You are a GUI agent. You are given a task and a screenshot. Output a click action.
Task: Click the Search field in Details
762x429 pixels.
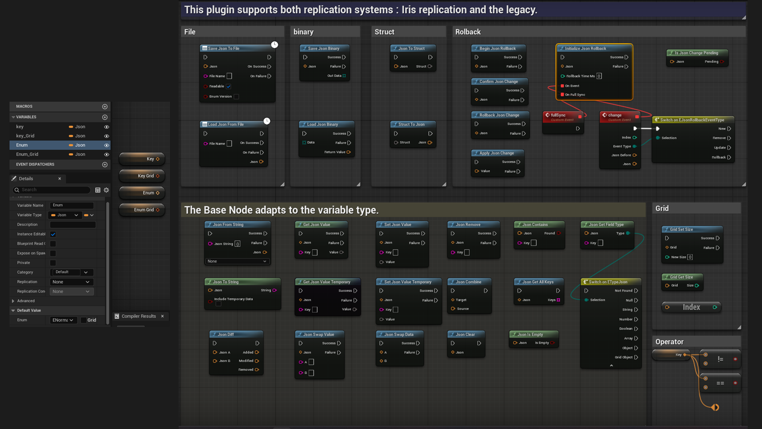click(52, 190)
